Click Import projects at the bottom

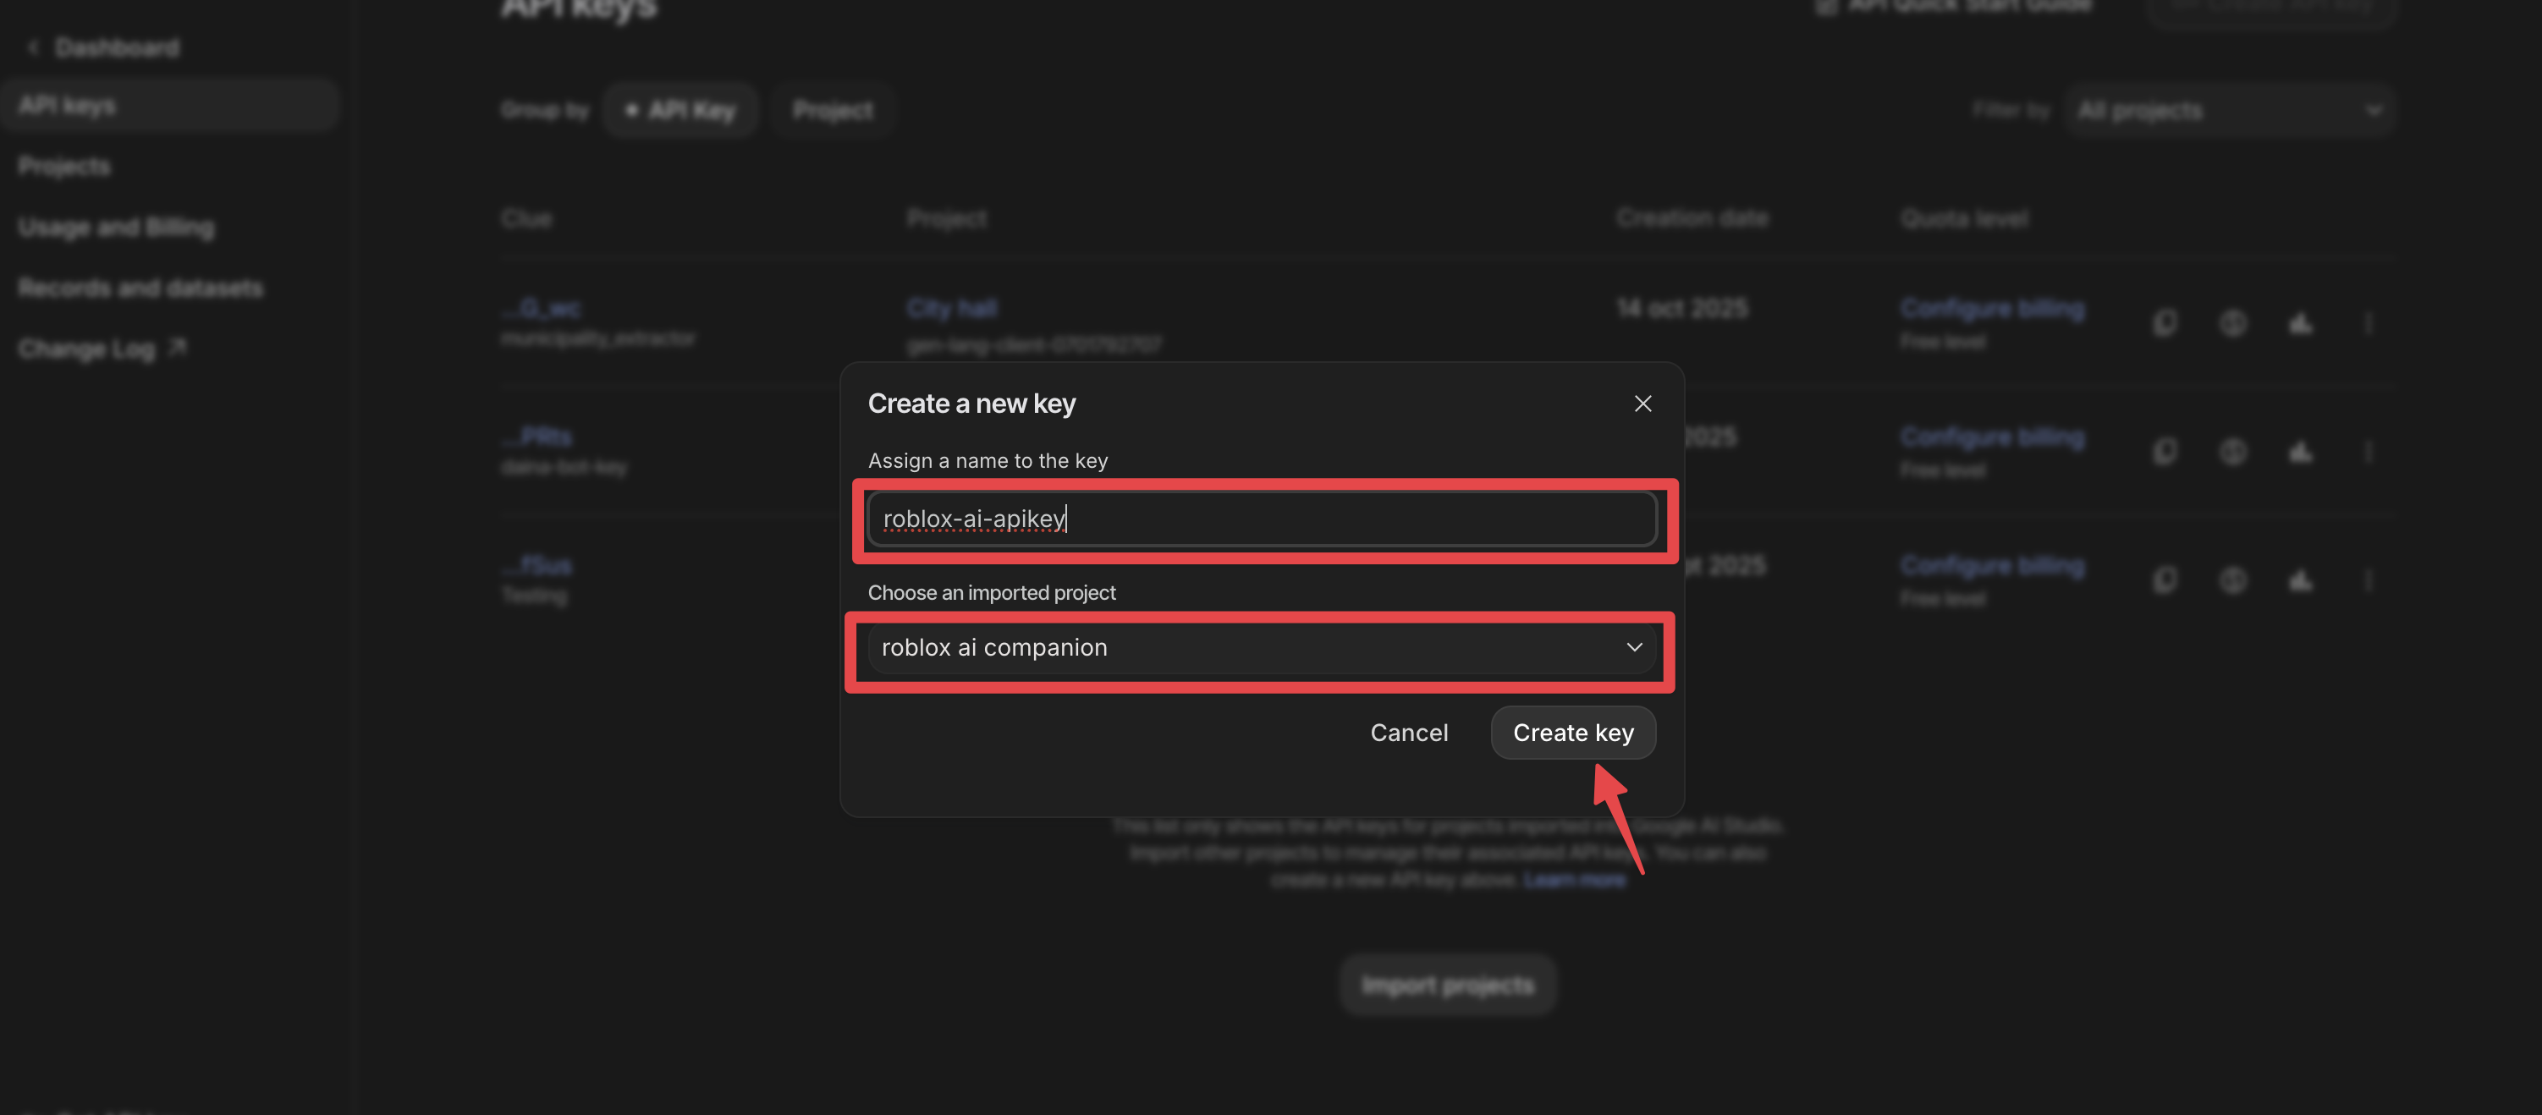coord(1447,984)
